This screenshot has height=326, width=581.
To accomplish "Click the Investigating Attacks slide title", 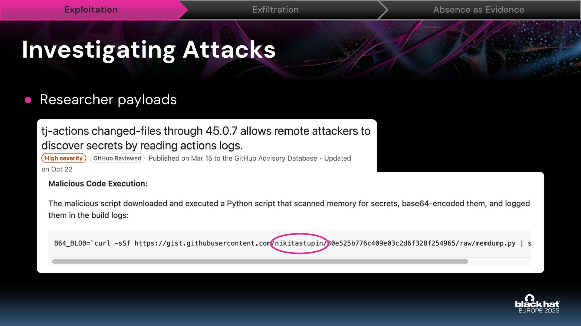I will pos(149,50).
